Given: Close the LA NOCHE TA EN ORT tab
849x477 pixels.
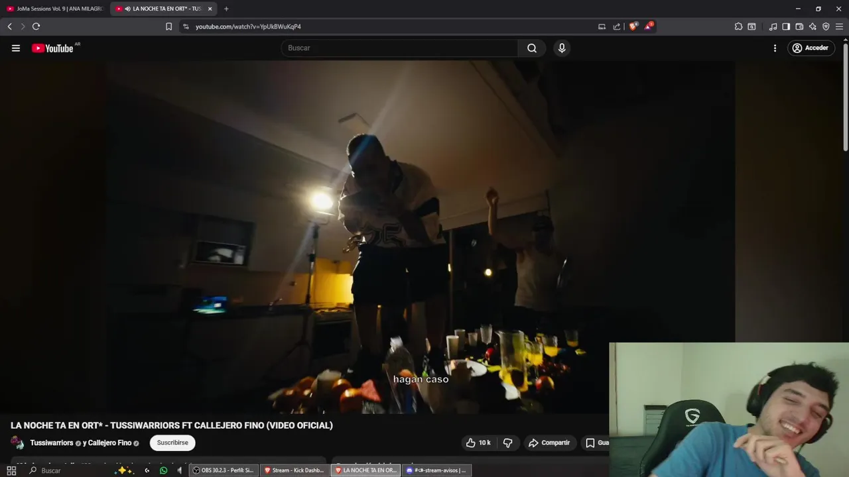Looking at the screenshot, I should 210,9.
